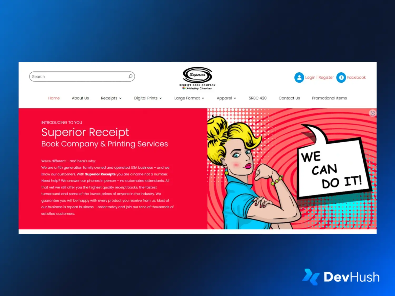Expand the Receipts dropdown arrow
The width and height of the screenshot is (395, 296).
120,98
